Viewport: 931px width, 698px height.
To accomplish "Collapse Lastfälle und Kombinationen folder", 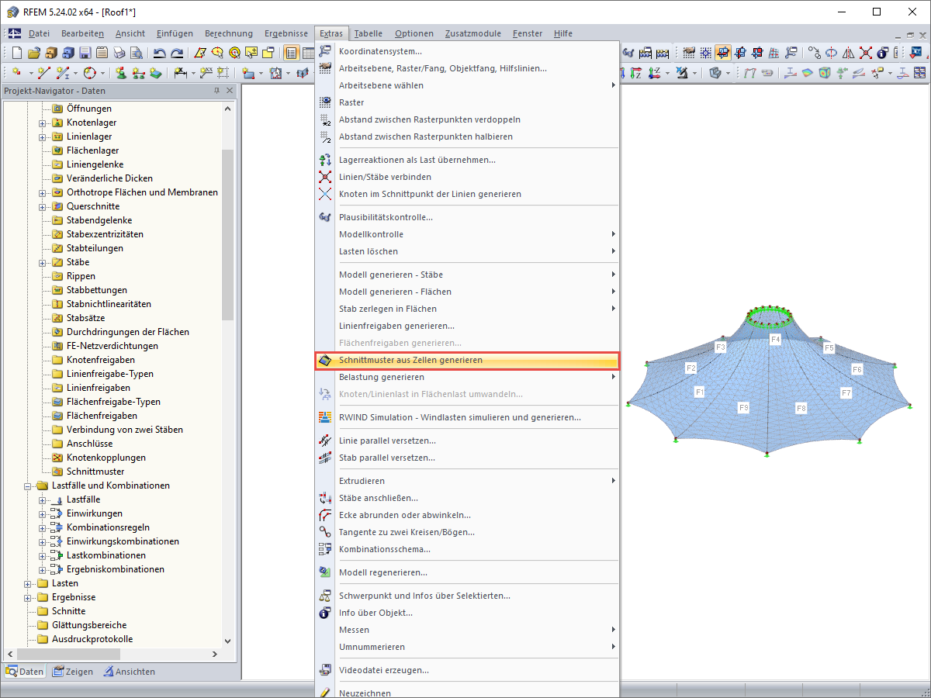I will (28, 485).
